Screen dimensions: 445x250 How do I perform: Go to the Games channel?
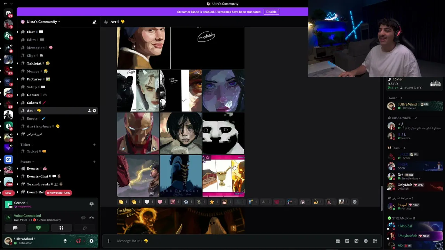pyautogui.click(x=58, y=95)
